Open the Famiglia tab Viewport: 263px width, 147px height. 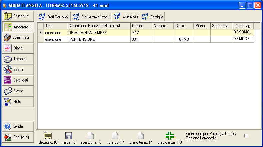click(x=152, y=17)
